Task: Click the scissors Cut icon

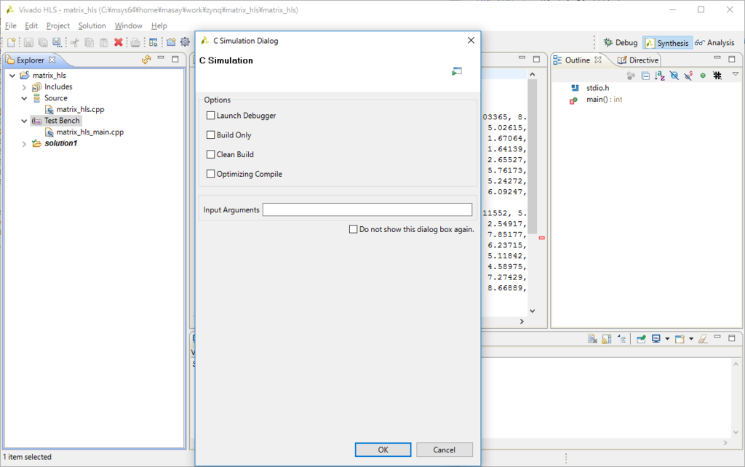Action: tap(75, 43)
